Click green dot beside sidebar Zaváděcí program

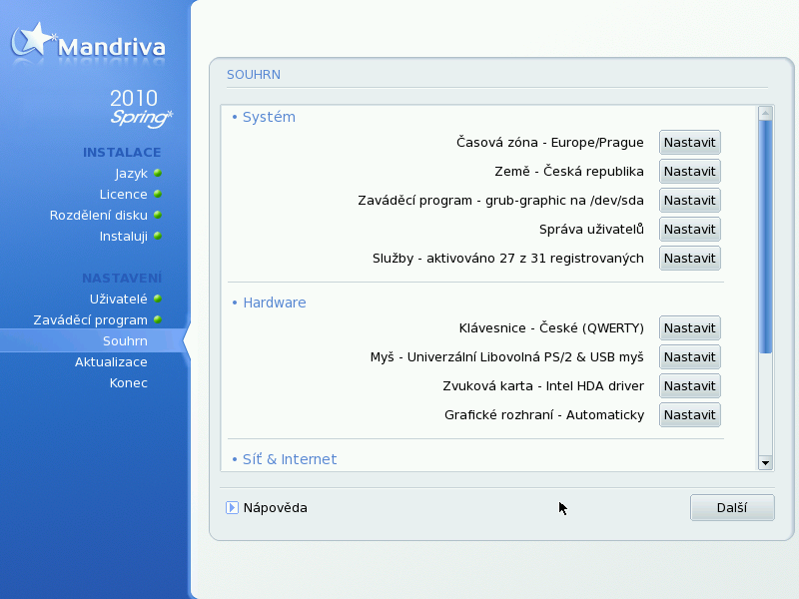point(158,319)
